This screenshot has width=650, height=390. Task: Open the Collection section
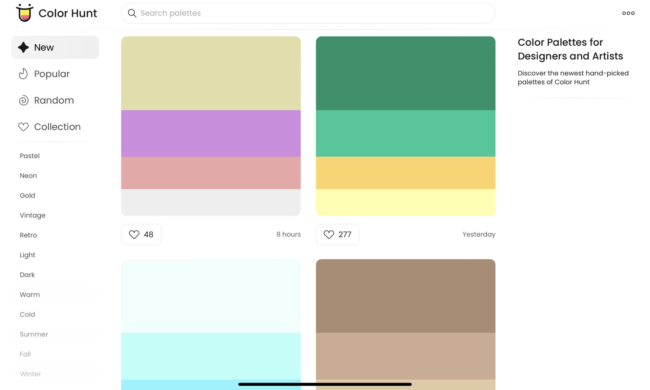pos(55,127)
